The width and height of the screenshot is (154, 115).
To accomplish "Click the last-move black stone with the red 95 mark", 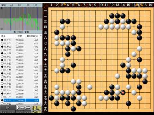I will pos(123,92).
